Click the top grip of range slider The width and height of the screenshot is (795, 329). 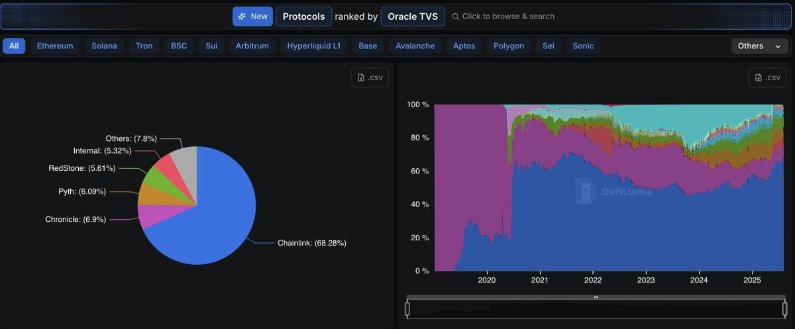(596, 297)
